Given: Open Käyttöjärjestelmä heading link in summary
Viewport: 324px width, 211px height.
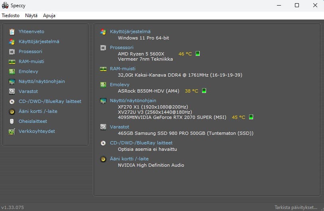Looking at the screenshot, I should tap(130, 32).
